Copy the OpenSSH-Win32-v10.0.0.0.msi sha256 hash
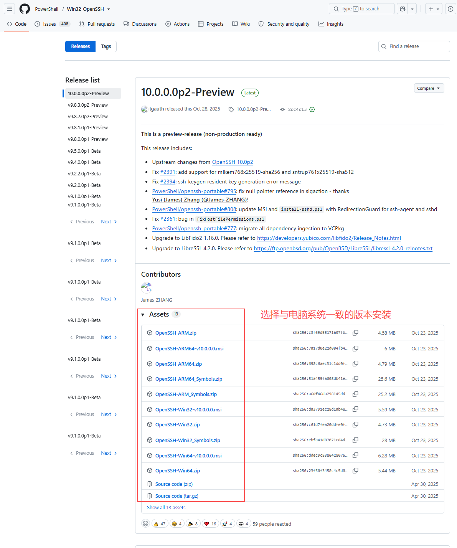457x548 pixels. [x=355, y=409]
